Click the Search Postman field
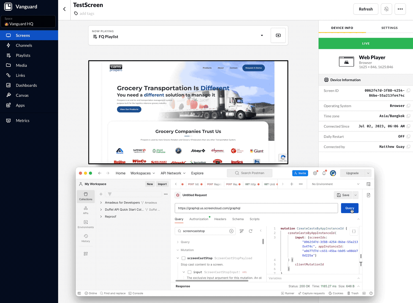413x303 pixels. pyautogui.click(x=249, y=173)
